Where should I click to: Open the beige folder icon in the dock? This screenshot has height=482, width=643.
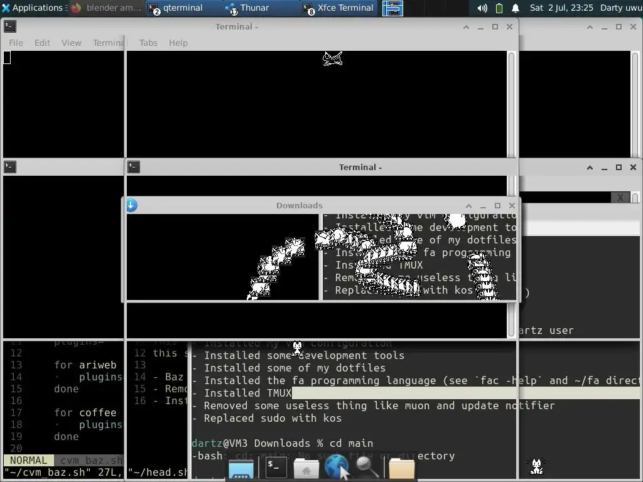401,469
